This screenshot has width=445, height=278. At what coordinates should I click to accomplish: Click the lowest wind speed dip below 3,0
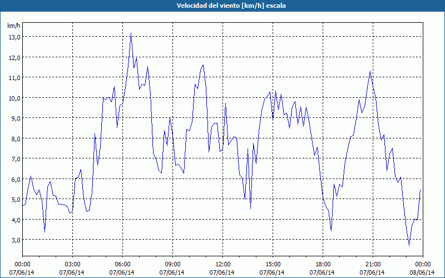tap(409, 245)
